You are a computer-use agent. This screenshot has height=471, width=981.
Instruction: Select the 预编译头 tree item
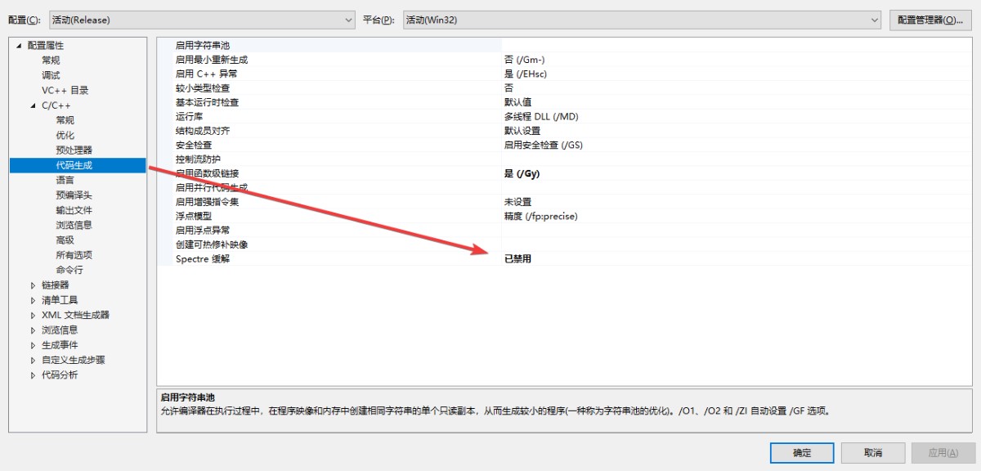74,195
